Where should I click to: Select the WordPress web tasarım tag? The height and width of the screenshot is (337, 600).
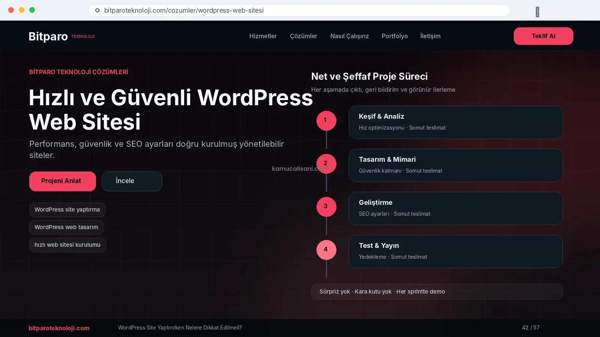66,227
